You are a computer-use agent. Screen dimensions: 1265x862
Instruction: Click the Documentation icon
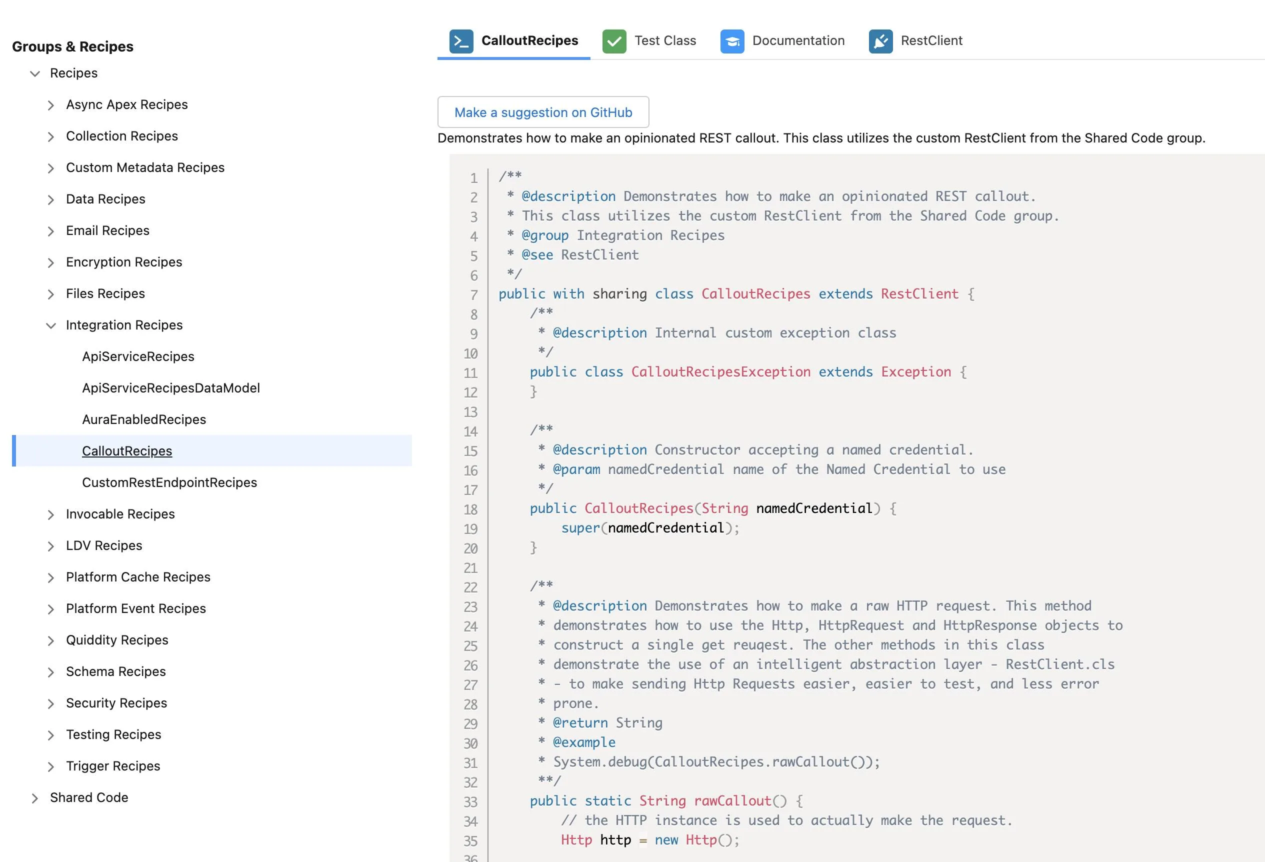pos(732,40)
